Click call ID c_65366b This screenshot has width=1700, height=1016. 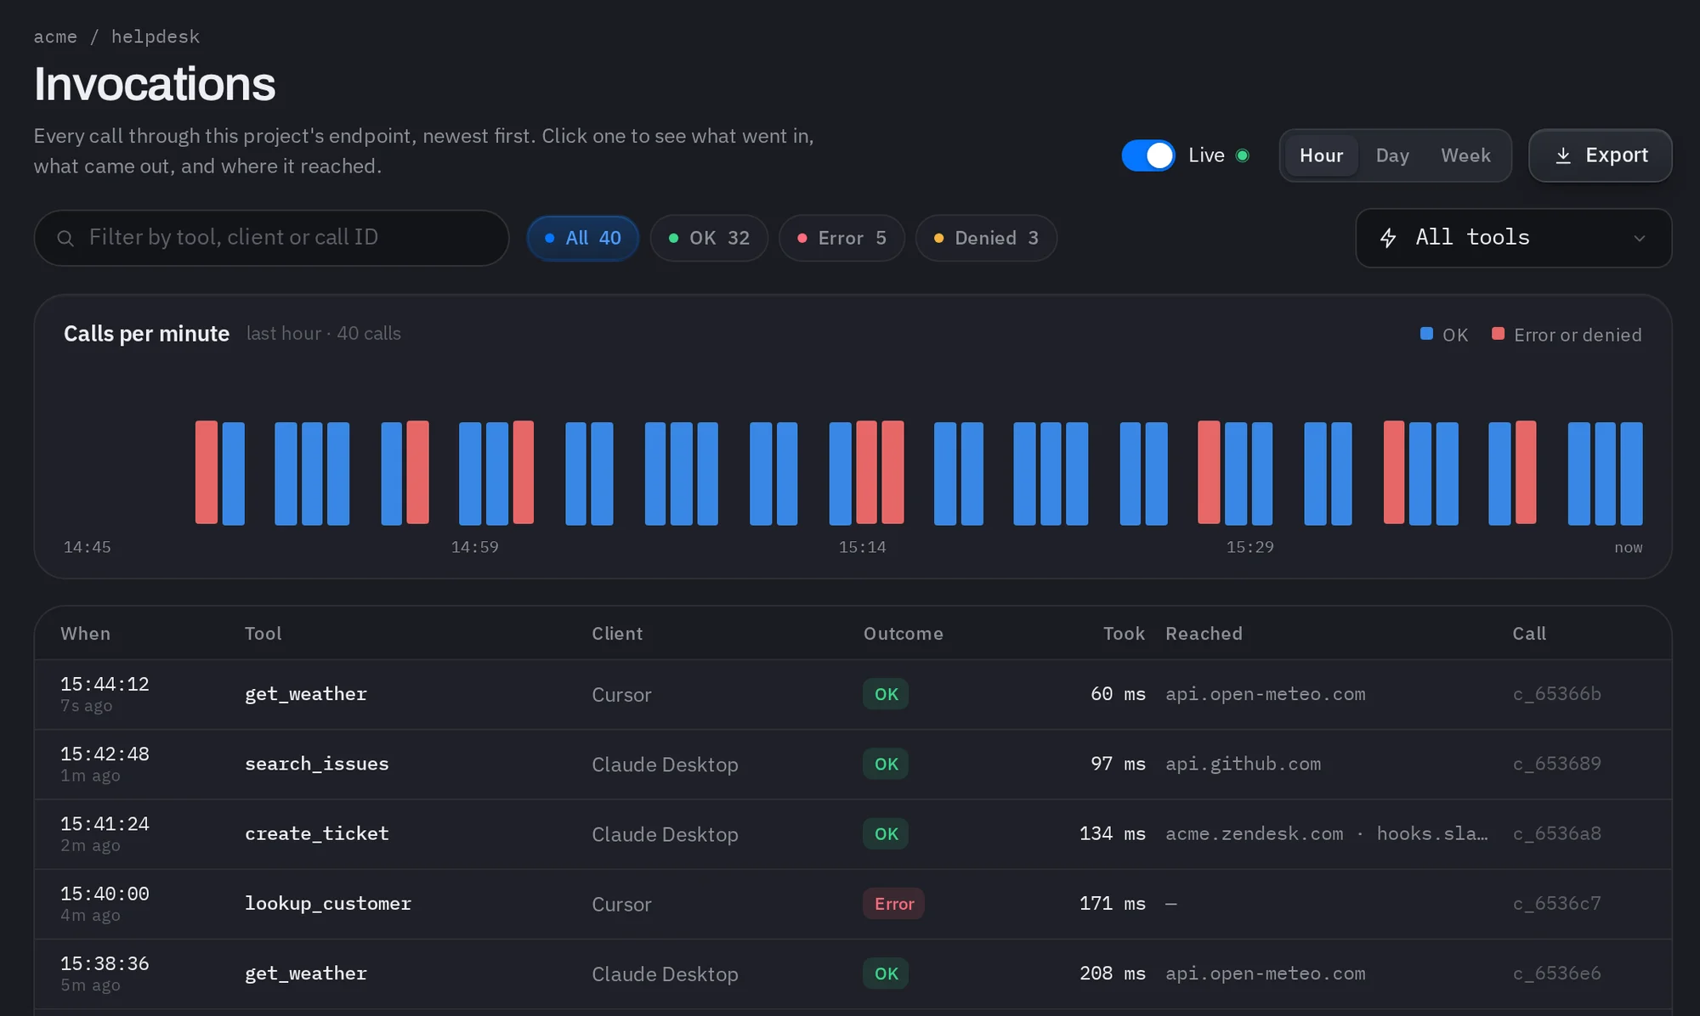[x=1556, y=694]
